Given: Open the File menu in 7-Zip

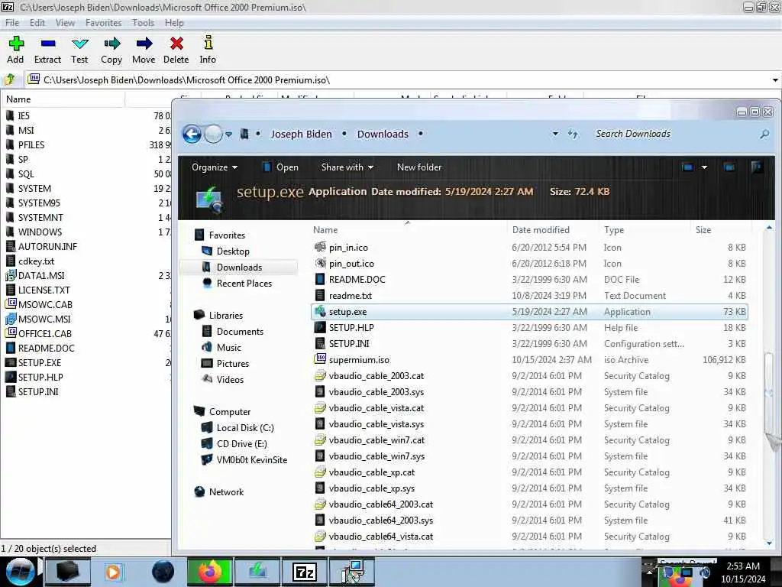Looking at the screenshot, I should (12, 22).
